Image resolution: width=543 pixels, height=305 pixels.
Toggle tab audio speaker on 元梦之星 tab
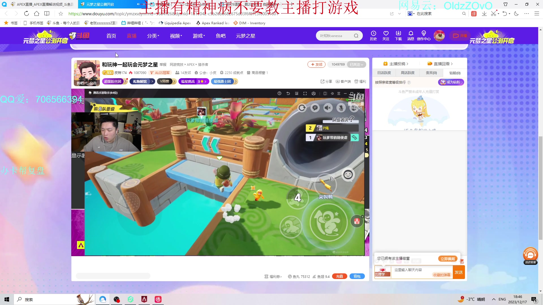coord(138,4)
